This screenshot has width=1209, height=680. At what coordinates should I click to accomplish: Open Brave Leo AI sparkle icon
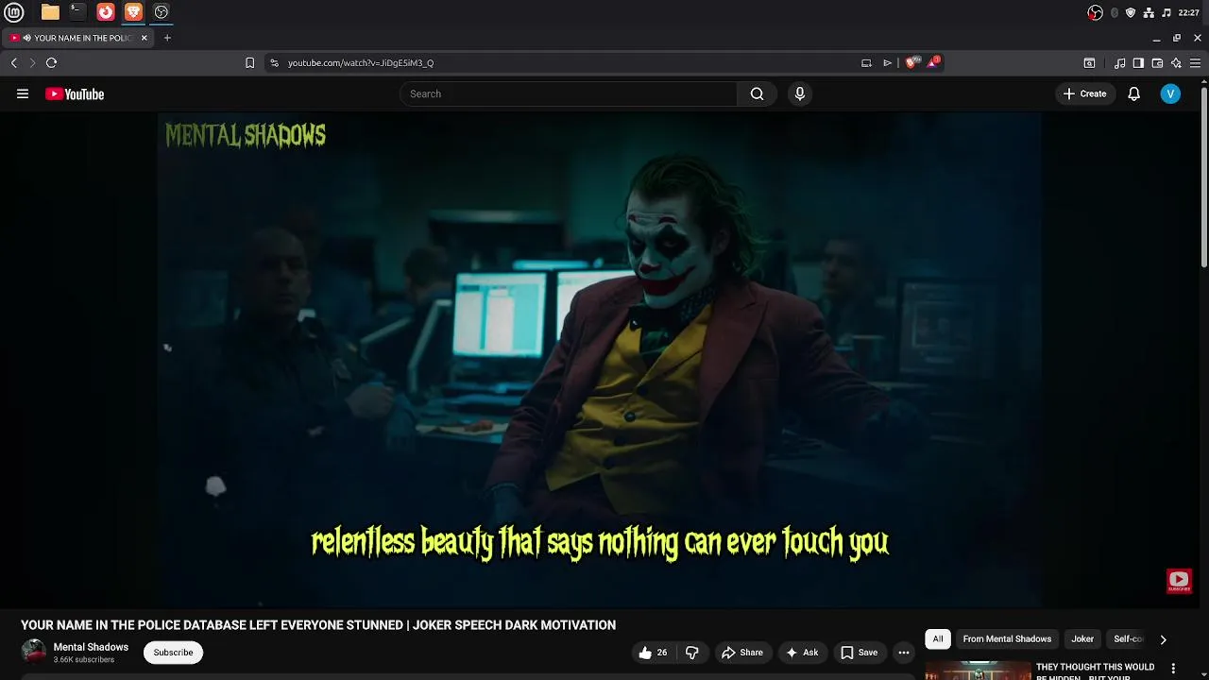[1176, 63]
